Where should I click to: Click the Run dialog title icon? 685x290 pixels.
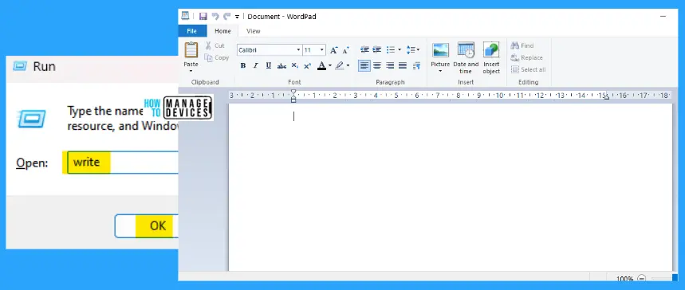point(20,66)
